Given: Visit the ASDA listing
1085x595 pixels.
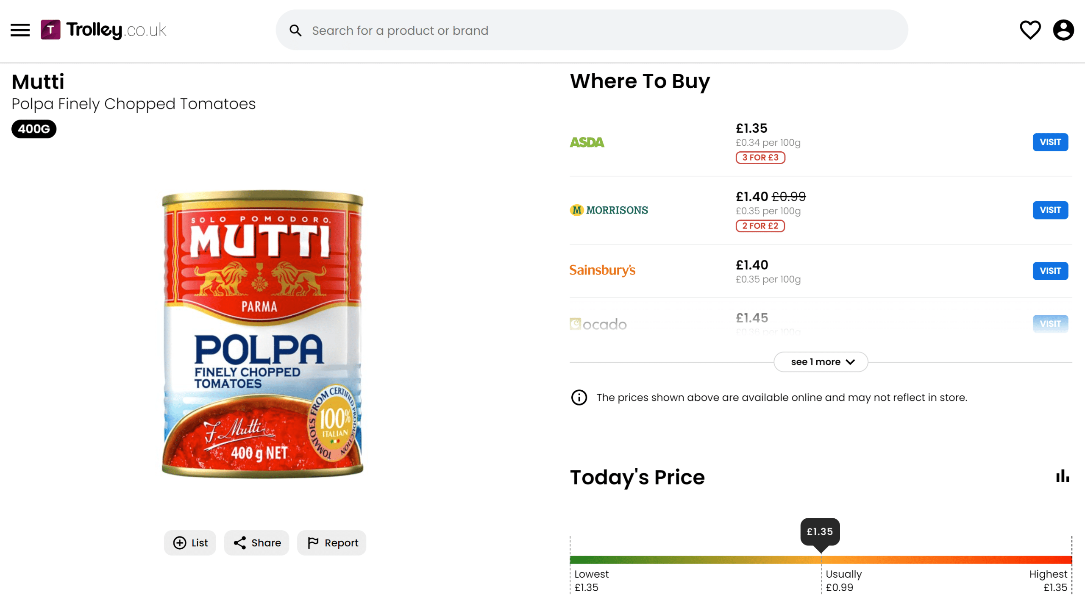Looking at the screenshot, I should [1050, 142].
